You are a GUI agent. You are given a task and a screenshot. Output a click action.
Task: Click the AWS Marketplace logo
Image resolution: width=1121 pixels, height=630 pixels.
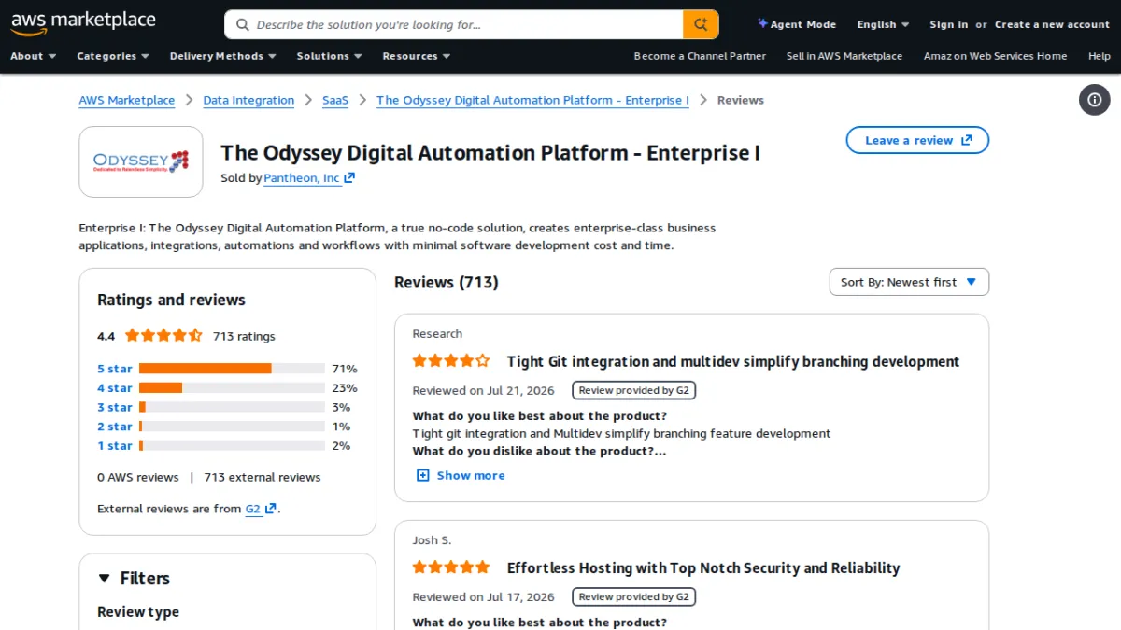pyautogui.click(x=83, y=22)
